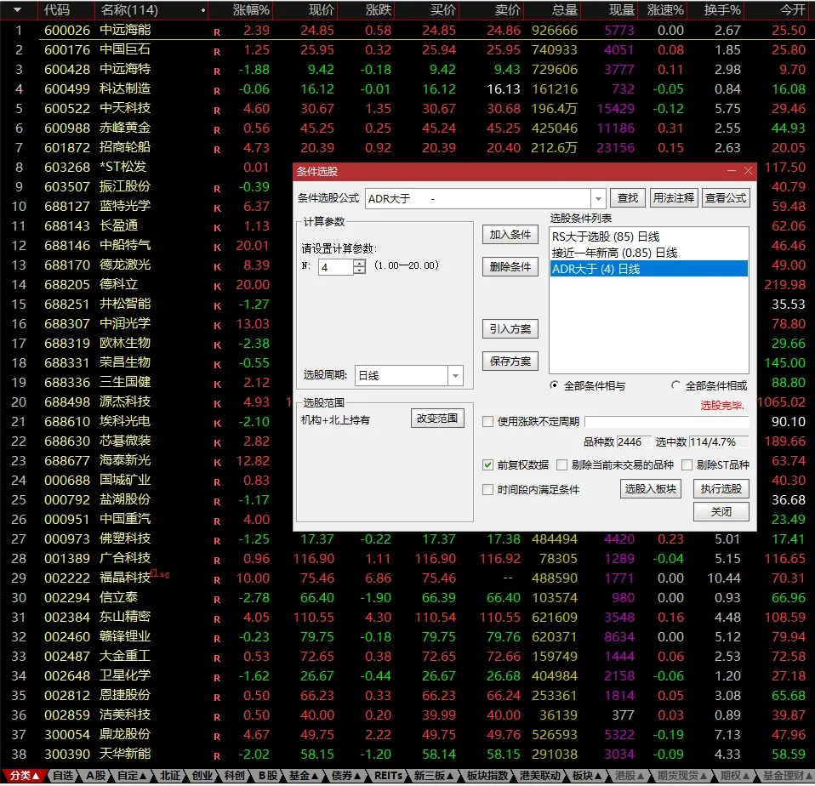Add condition with 加入条件 button
Screen dimensions: 815x786
[x=510, y=235]
